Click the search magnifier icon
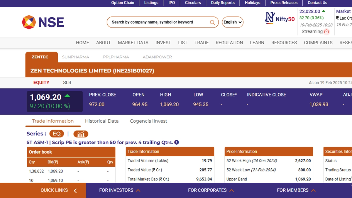The height and width of the screenshot is (198, 352). pyautogui.click(x=212, y=22)
